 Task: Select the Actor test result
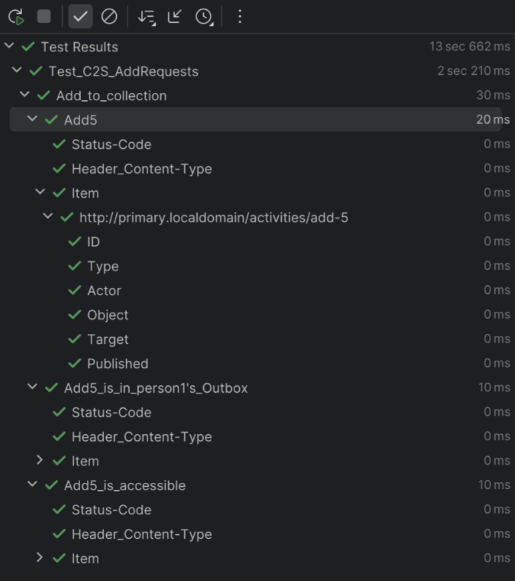(104, 291)
